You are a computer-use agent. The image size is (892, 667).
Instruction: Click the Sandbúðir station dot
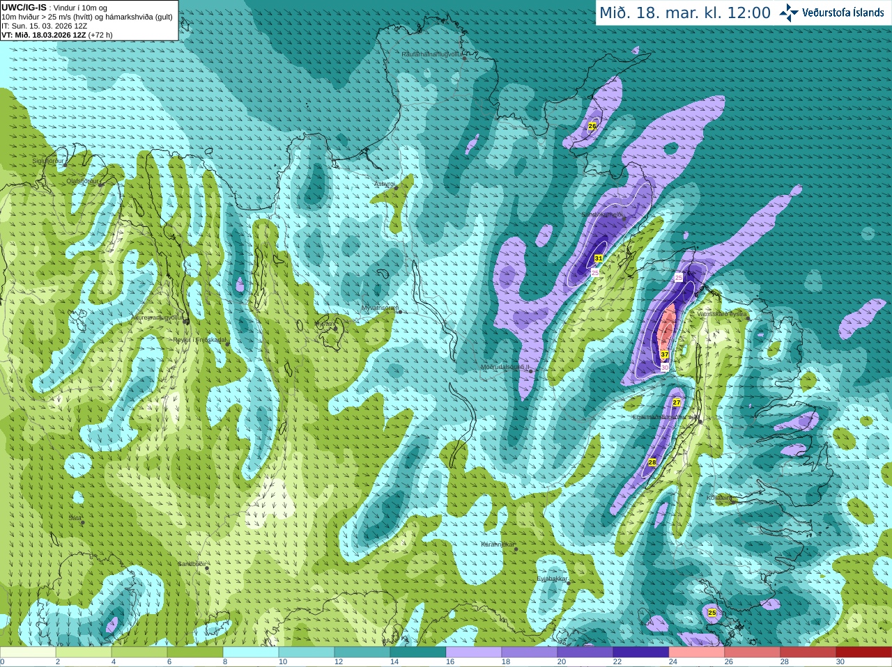pos(206,568)
